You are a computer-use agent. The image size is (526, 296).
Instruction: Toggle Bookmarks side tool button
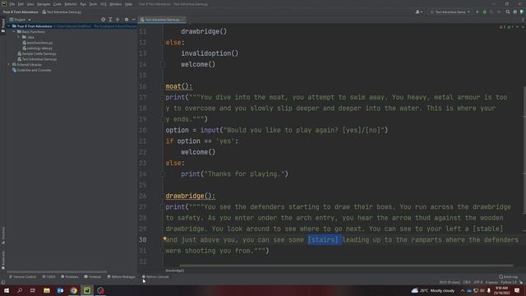[3, 260]
